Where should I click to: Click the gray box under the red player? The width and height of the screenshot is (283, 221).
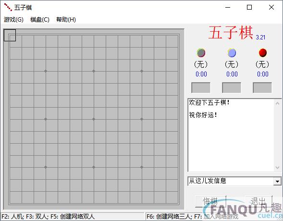pos(262,87)
